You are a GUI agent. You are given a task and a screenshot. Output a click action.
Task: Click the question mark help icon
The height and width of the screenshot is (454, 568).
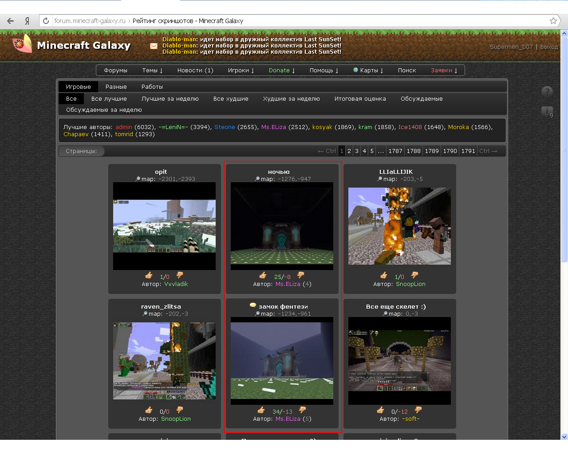point(547,91)
